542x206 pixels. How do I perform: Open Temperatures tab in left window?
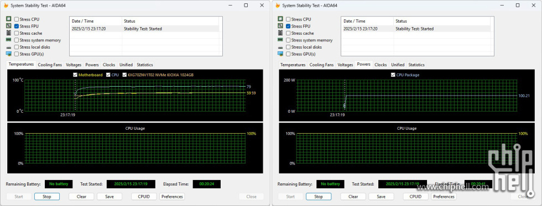point(21,64)
